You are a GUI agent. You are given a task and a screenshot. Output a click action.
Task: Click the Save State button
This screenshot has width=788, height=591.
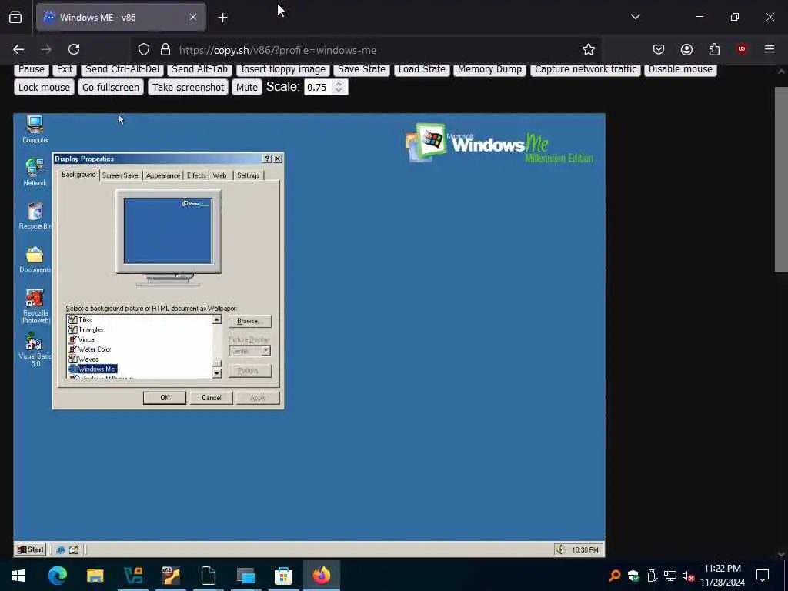coord(362,69)
